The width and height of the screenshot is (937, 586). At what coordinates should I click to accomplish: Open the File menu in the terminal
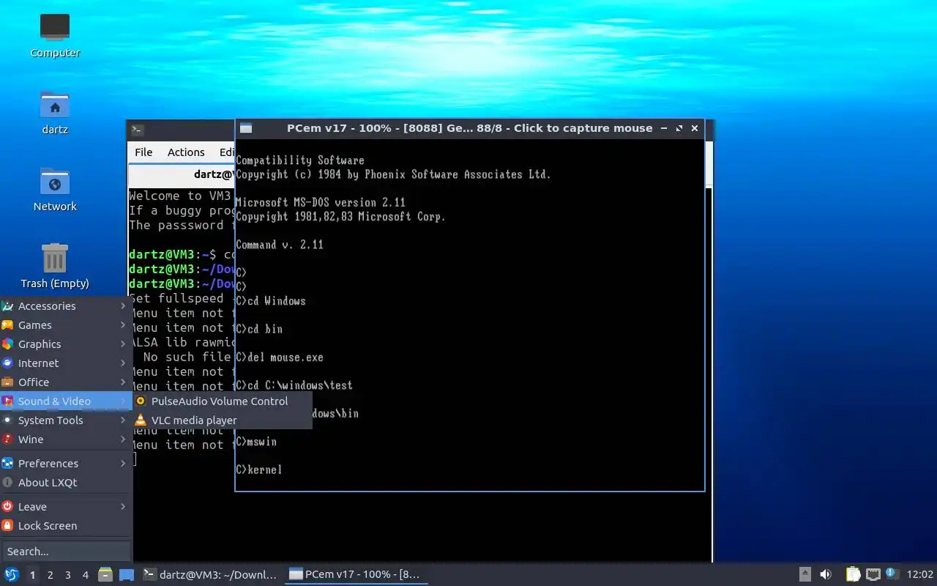(x=143, y=152)
